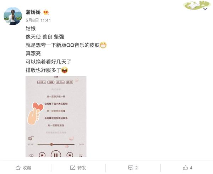Click the song progress slider knob

pyautogui.click(x=51, y=144)
